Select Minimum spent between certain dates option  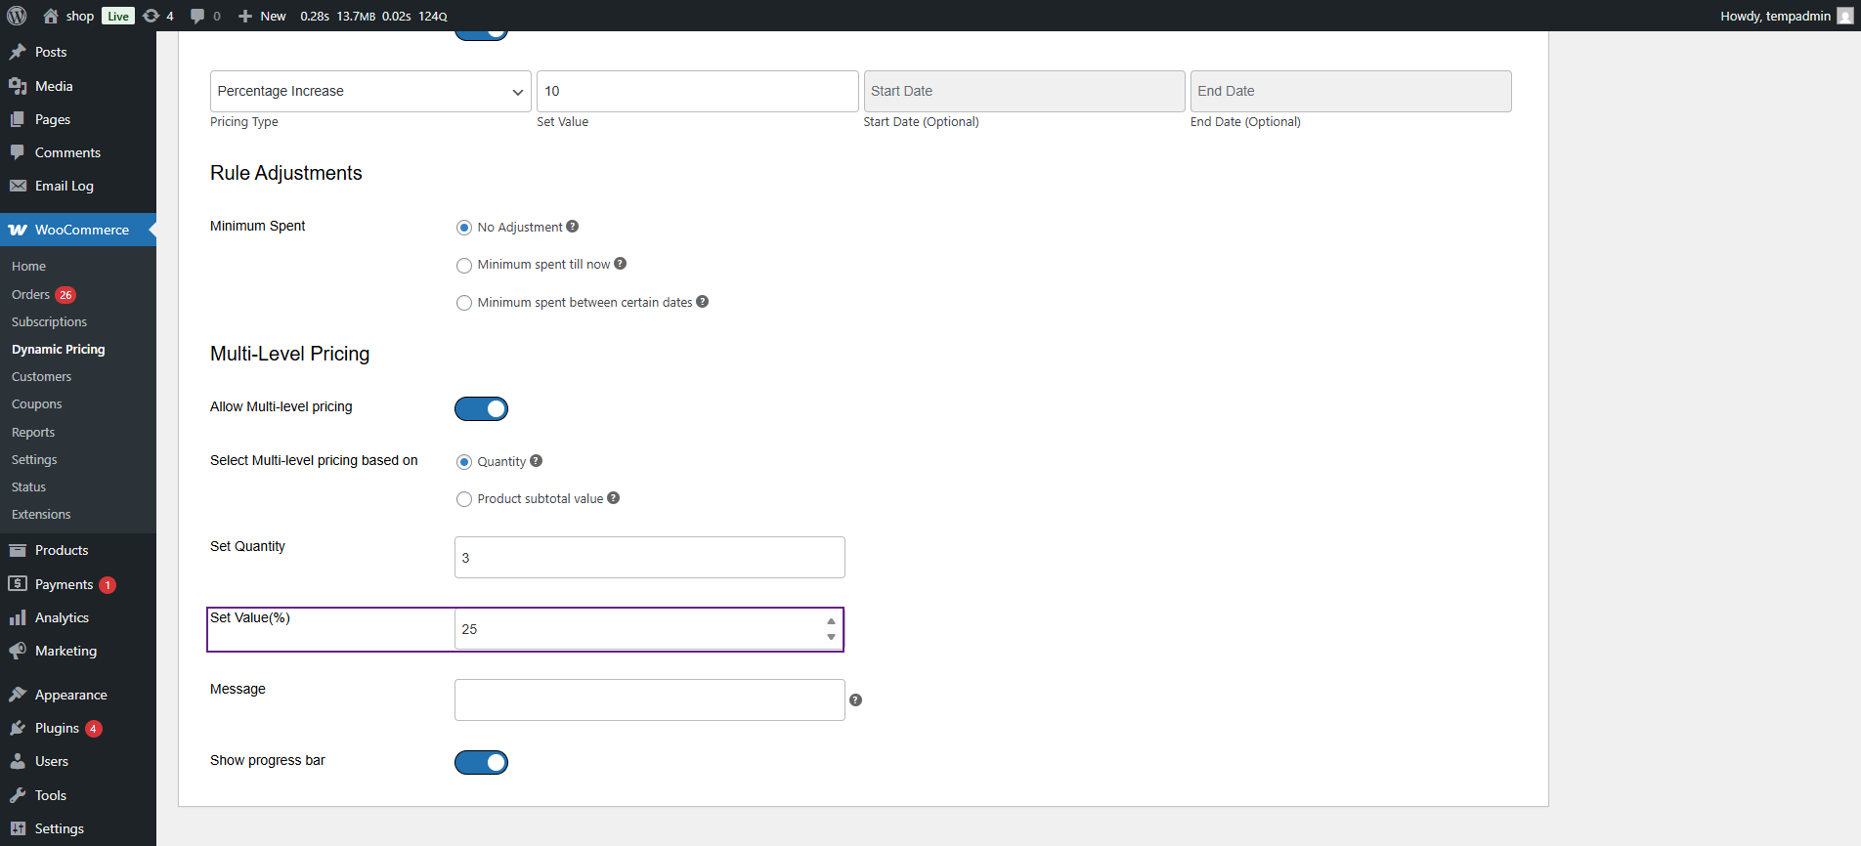tap(464, 303)
